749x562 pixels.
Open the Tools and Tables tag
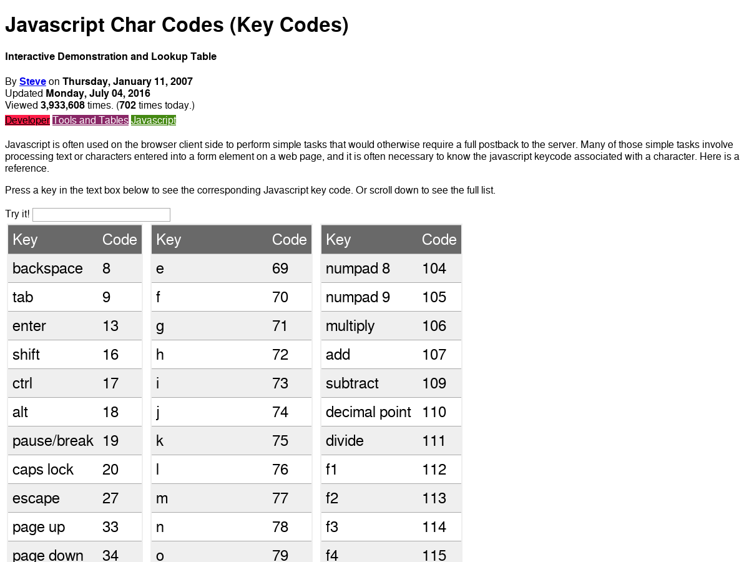pos(91,121)
